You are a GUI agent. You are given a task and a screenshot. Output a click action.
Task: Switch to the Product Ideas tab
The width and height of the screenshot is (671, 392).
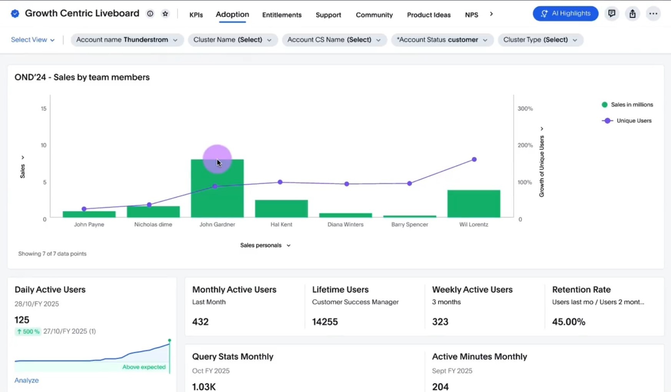[x=429, y=15]
